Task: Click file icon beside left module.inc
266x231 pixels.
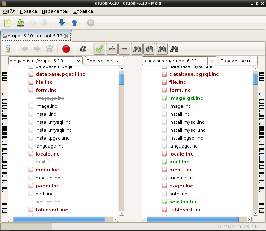Action: (31, 178)
